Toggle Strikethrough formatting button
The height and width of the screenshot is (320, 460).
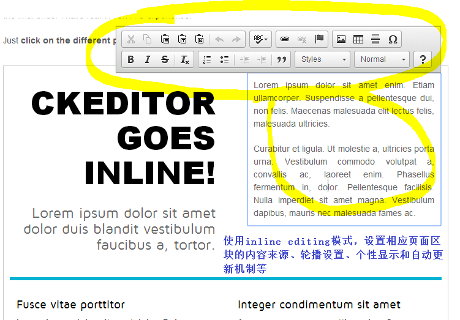[165, 59]
